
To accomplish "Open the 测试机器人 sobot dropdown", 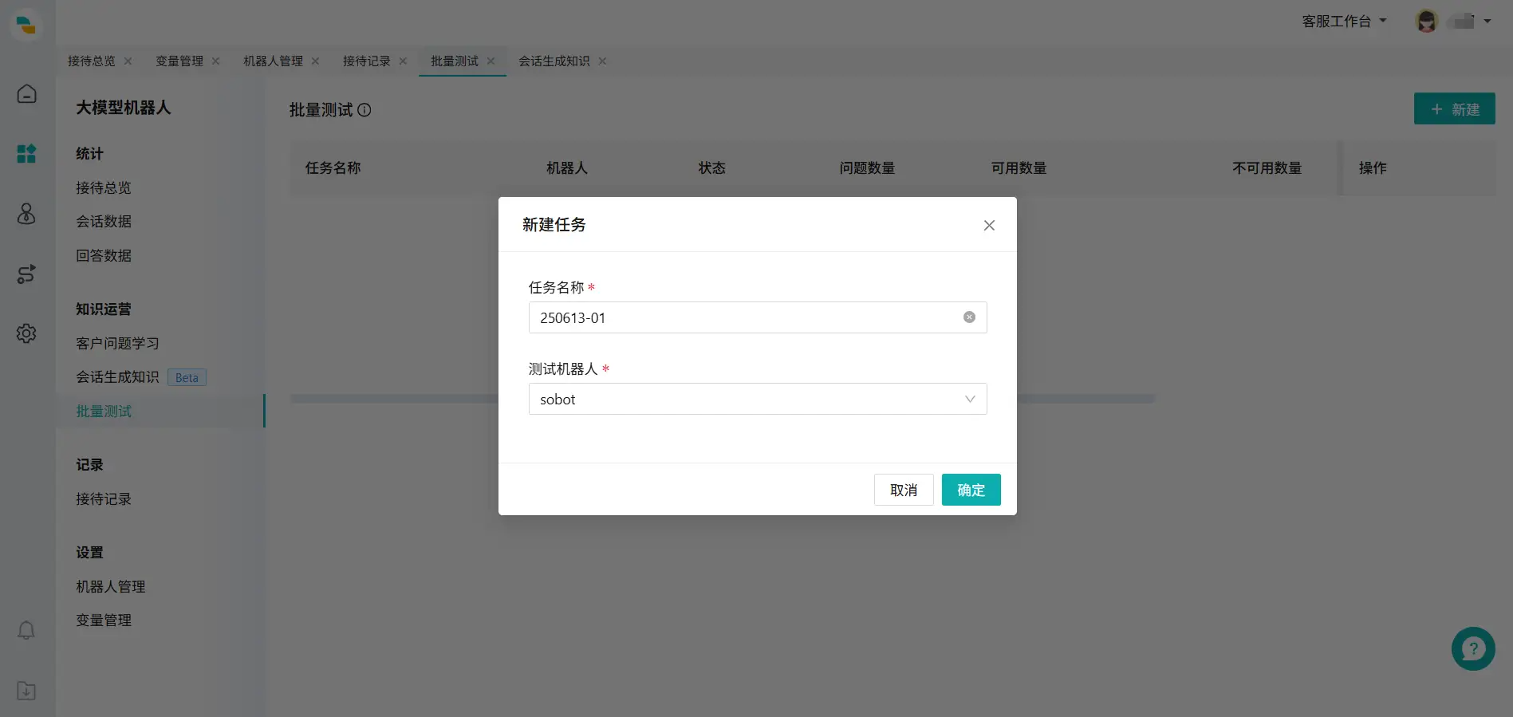I will pos(758,399).
